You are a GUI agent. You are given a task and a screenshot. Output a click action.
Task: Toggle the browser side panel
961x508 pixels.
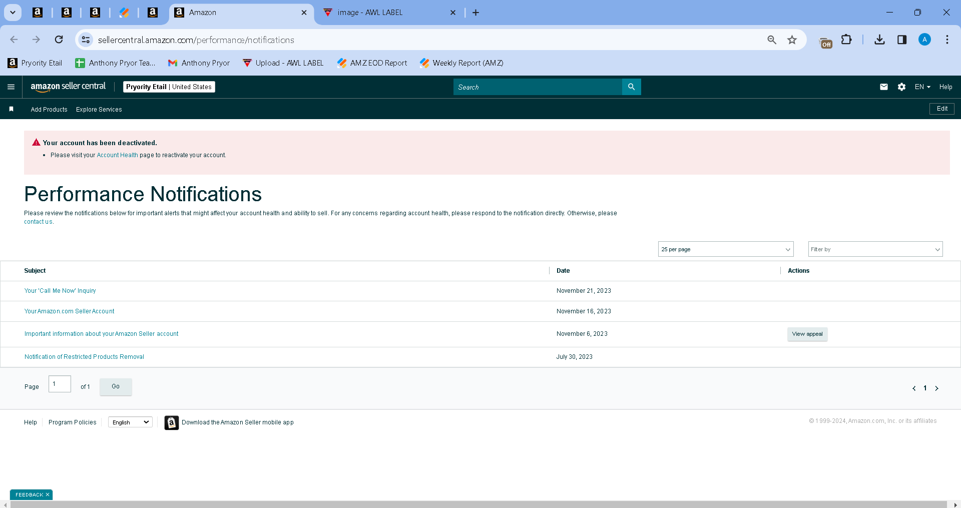[x=902, y=40]
